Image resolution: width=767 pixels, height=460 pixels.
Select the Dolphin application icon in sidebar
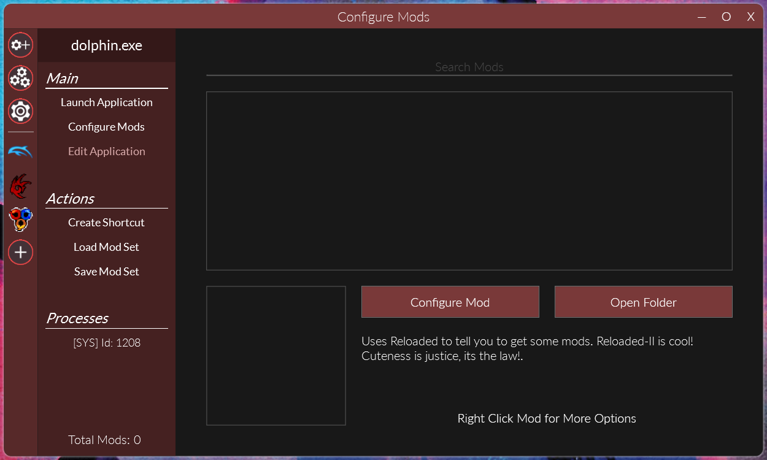pos(20,151)
